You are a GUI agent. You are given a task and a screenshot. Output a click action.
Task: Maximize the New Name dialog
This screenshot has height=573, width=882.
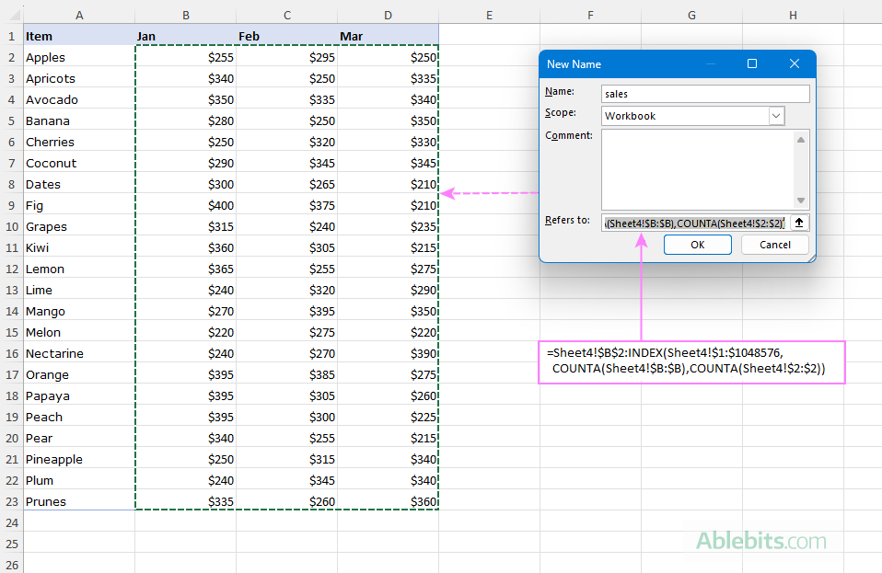752,63
